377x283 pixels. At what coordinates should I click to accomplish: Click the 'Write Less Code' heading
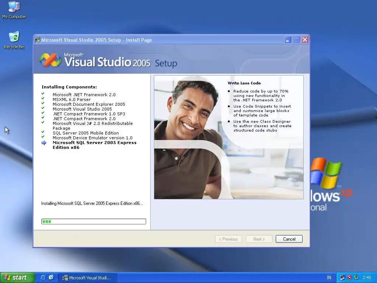coord(244,83)
